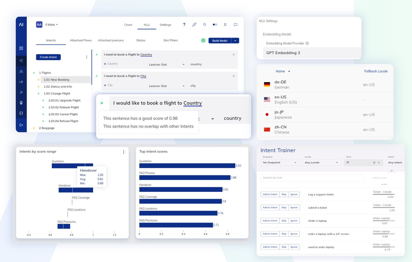The image size is (412, 262).
Task: Open the user profile icon in the top bar
Action: (225, 25)
